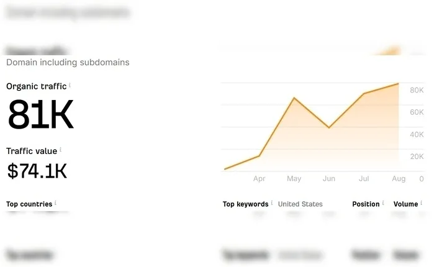Viewport: 442px width, 267px height.
Task: Open the United States country selector
Action: [x=300, y=204]
